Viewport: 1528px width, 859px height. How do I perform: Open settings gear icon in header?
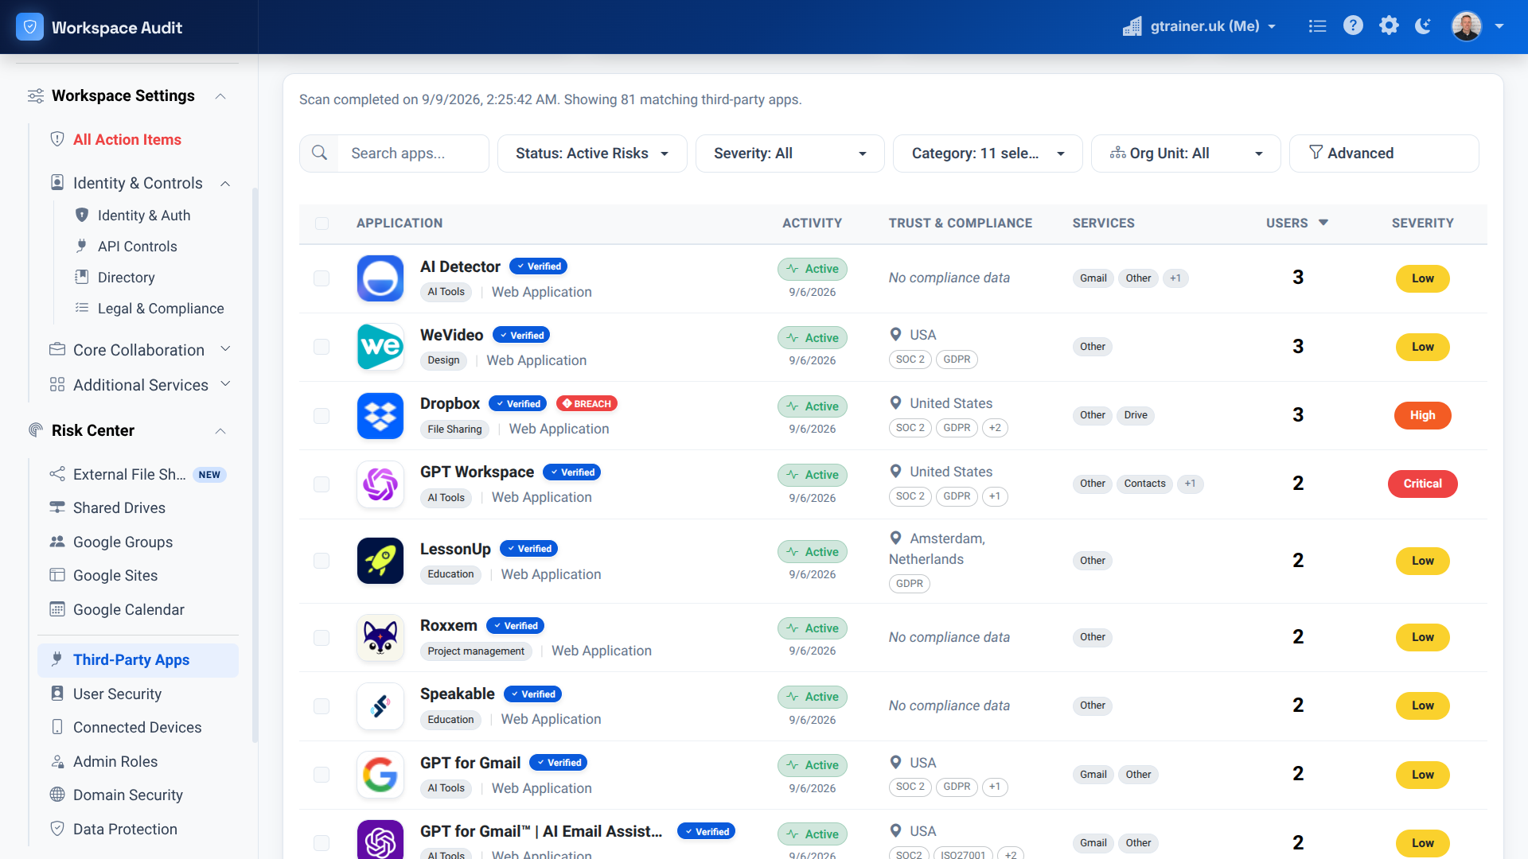click(x=1389, y=26)
